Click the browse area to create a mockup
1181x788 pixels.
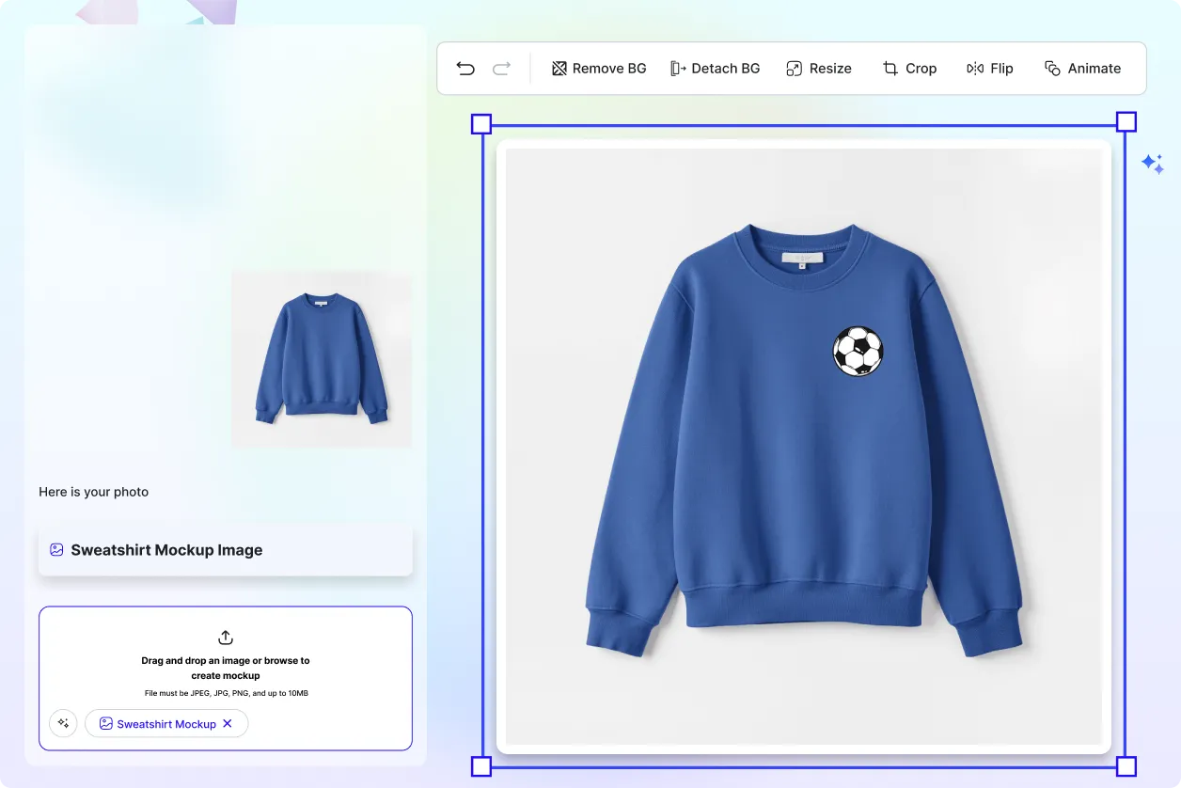click(225, 668)
